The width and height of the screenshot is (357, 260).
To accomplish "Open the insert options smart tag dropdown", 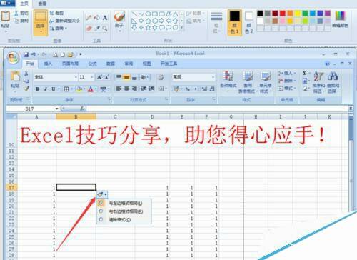I will coord(102,194).
